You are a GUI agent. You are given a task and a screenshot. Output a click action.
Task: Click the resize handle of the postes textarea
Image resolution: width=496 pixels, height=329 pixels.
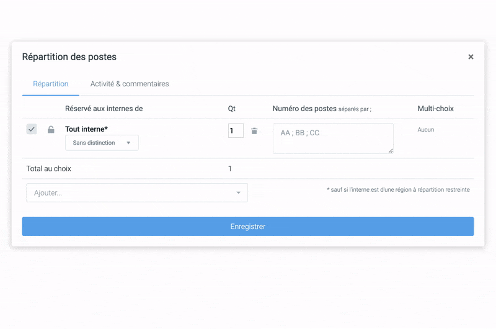click(x=391, y=150)
